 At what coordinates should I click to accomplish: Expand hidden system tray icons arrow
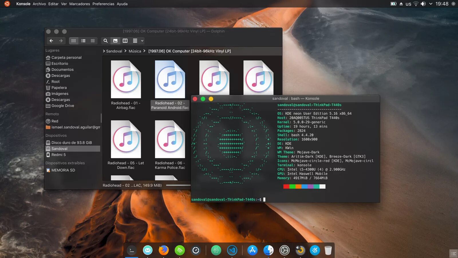pyautogui.click(x=431, y=4)
